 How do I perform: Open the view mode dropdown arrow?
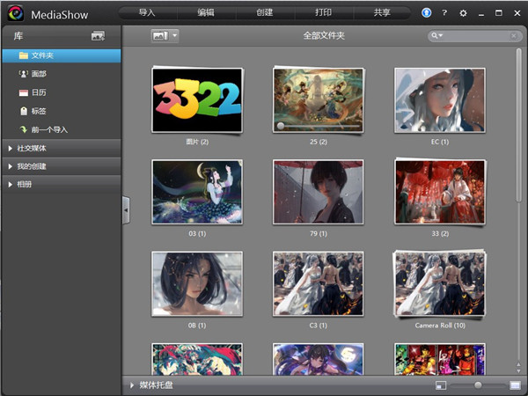point(175,35)
